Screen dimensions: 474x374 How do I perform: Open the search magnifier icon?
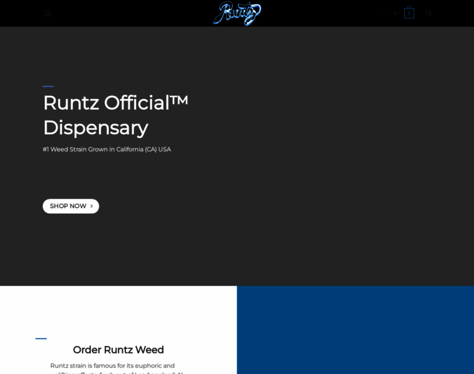pos(428,13)
